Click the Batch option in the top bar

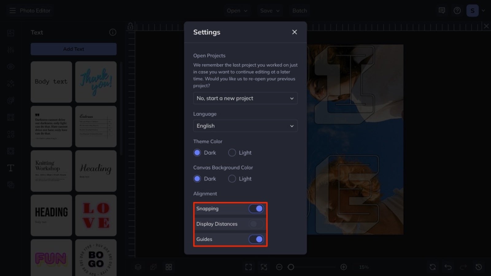click(x=299, y=10)
